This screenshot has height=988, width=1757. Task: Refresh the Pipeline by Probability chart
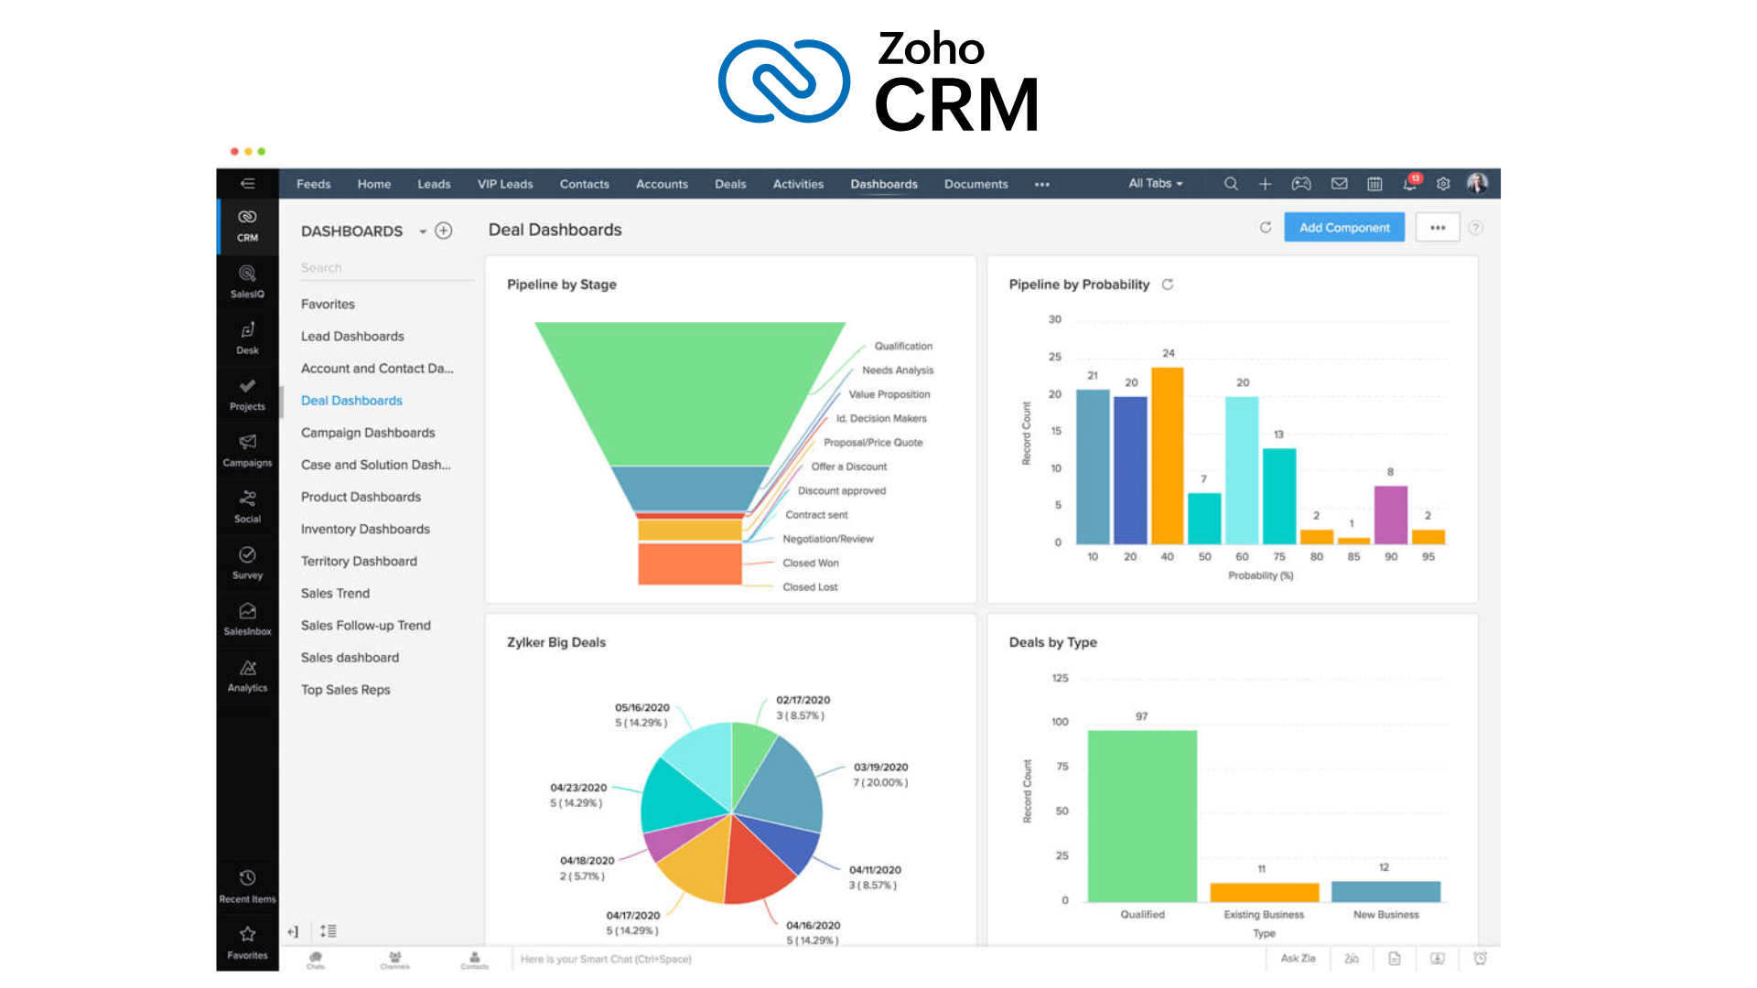(x=1168, y=285)
